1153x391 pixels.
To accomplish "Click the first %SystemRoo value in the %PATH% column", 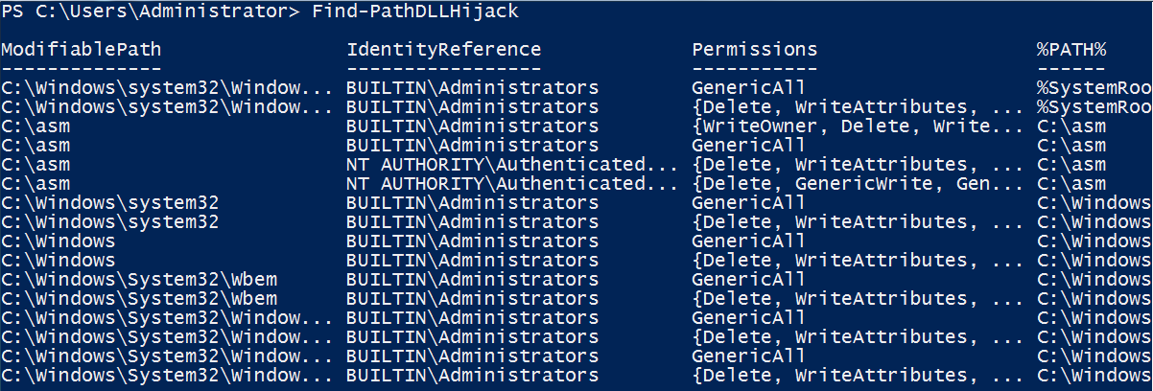I will coord(1094,87).
